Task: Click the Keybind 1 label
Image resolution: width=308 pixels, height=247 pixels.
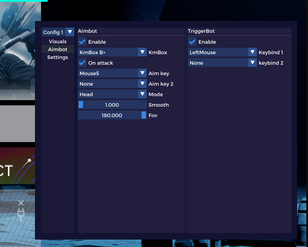Action: pyautogui.click(x=271, y=52)
